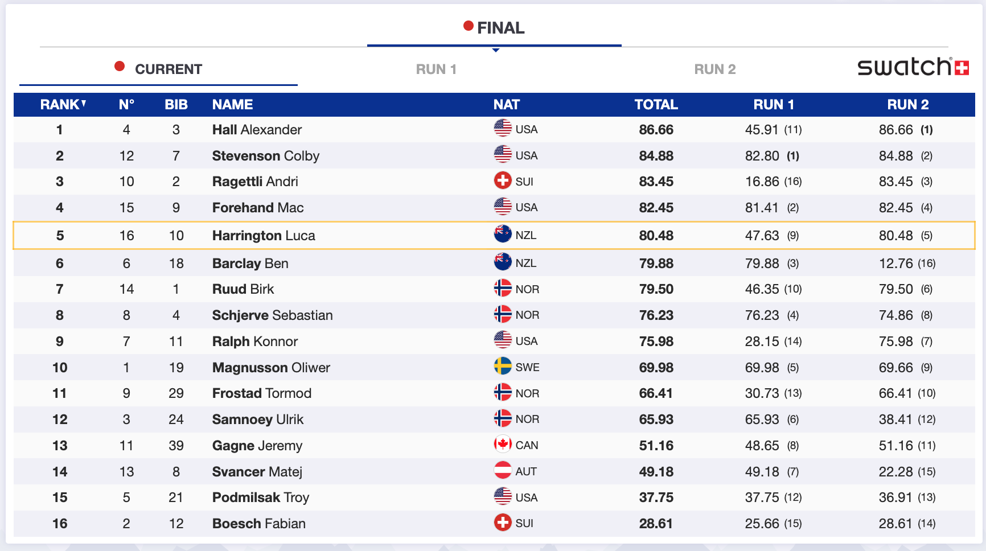This screenshot has width=986, height=551.
Task: Open the FINAL phase tab
Action: (x=494, y=28)
